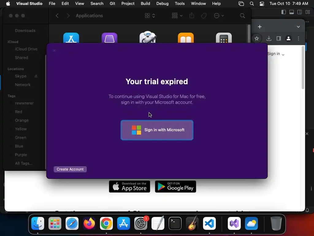Expand Chrome tab search chevron
The height and width of the screenshot is (236, 314).
(298, 27)
